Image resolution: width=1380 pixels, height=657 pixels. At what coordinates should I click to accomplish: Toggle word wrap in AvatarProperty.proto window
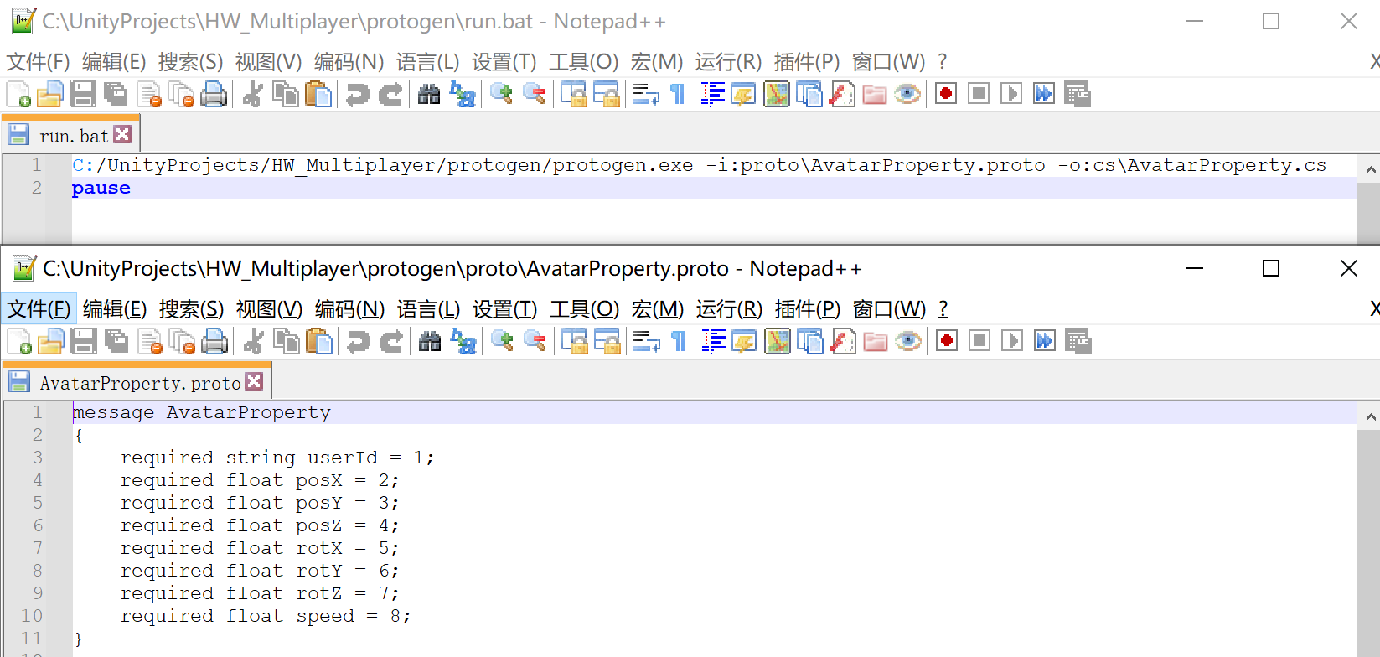(x=646, y=341)
